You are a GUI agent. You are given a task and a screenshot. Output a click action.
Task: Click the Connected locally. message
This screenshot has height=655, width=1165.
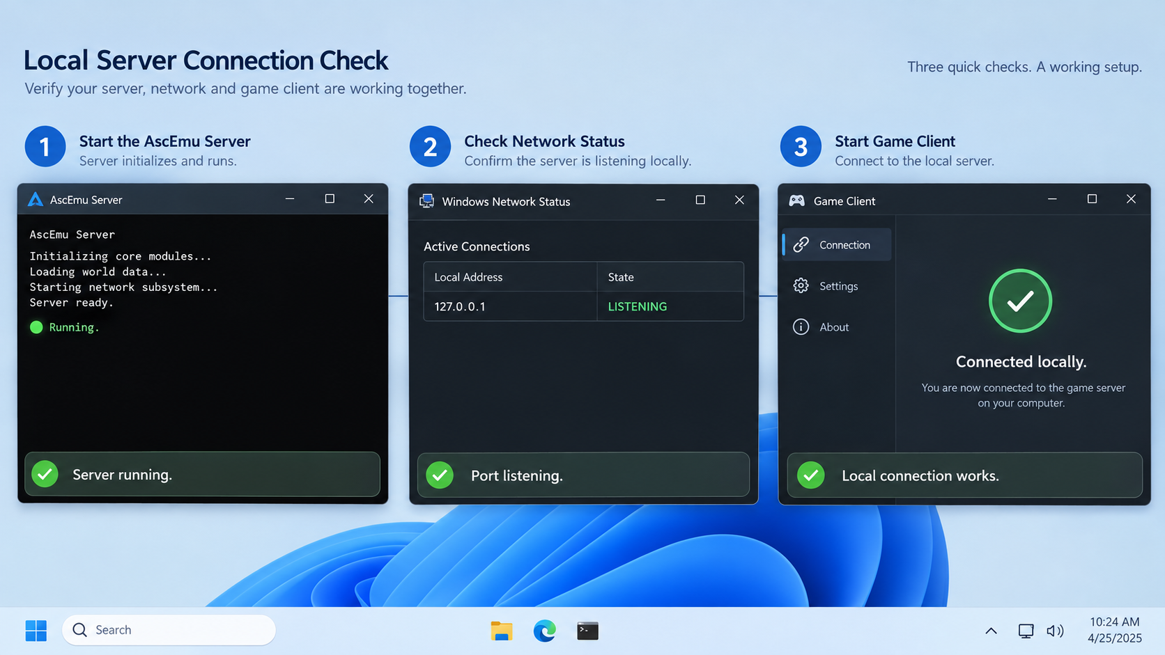point(1021,362)
